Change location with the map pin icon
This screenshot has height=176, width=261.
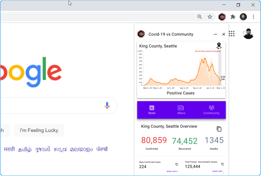pyautogui.click(x=219, y=46)
